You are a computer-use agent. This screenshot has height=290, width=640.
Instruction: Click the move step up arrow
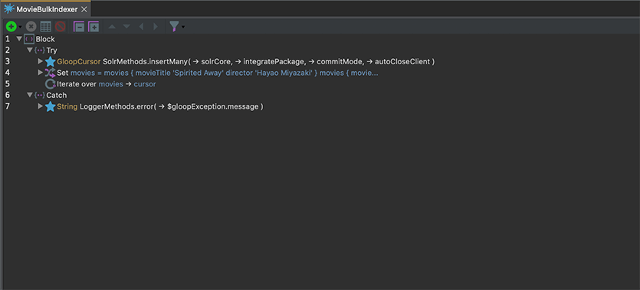click(112, 27)
